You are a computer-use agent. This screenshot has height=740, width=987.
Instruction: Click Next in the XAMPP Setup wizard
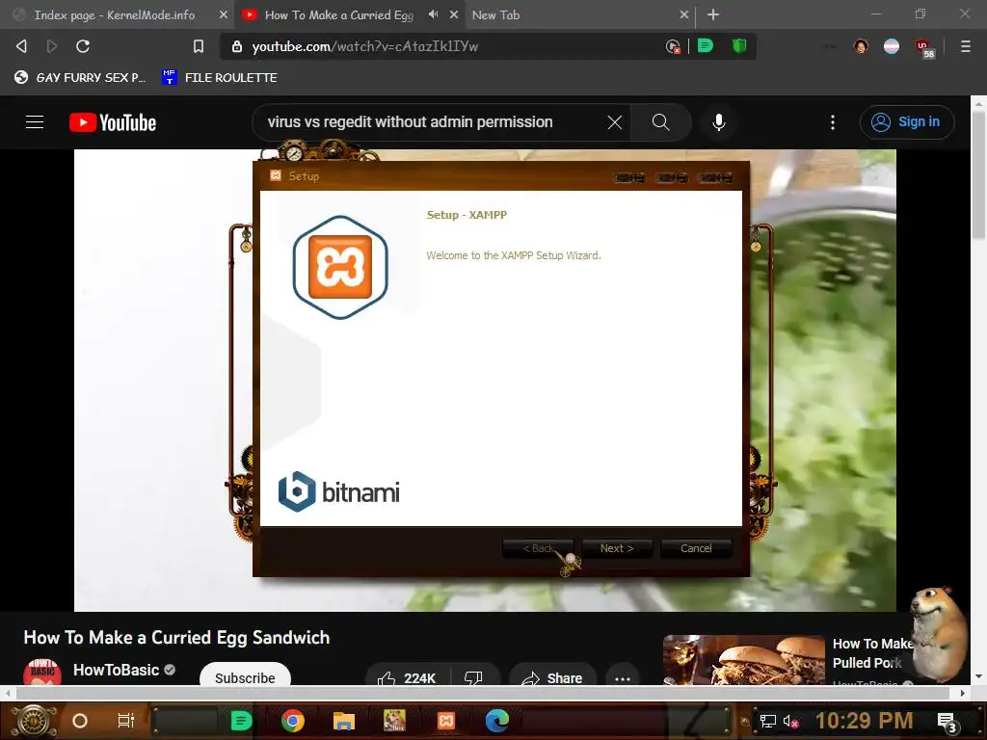point(617,548)
